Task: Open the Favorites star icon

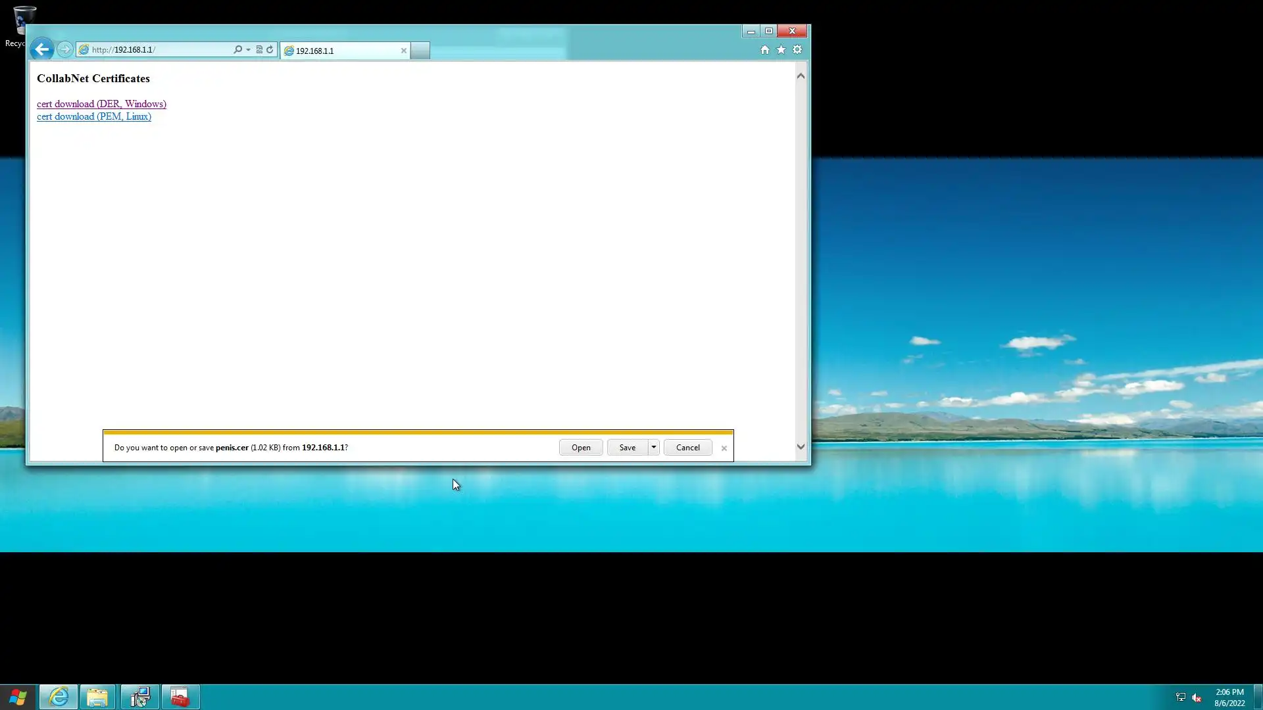Action: coord(781,50)
